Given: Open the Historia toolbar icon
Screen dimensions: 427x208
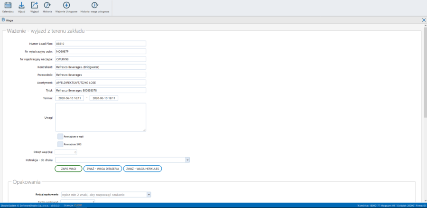Looking at the screenshot, I should click(47, 5).
